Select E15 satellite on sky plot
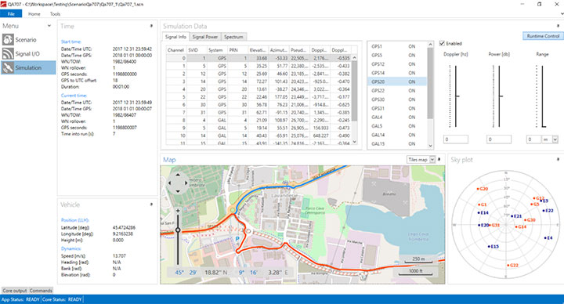 point(493,247)
